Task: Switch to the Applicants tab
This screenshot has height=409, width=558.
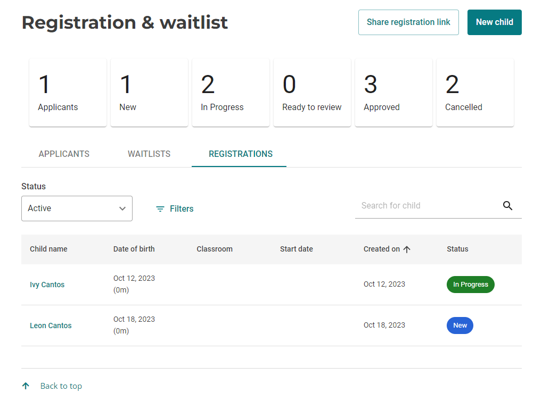Action: pos(63,154)
